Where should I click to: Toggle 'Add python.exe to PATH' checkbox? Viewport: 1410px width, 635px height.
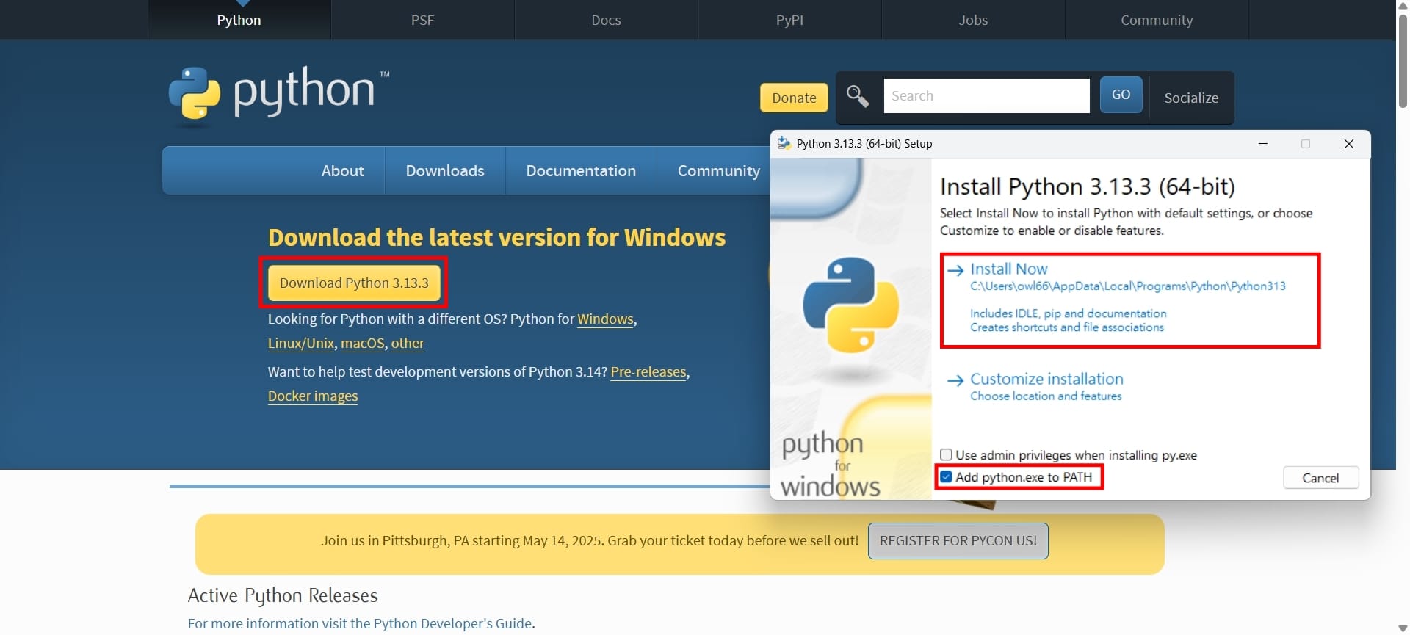946,477
